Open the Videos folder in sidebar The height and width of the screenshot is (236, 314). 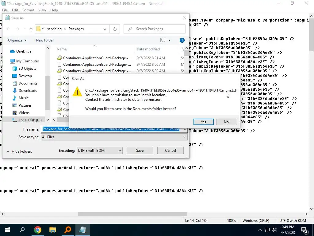21,113
